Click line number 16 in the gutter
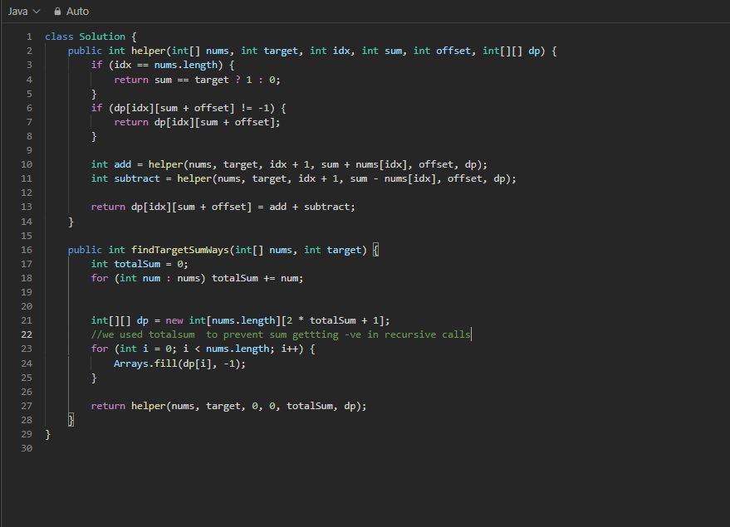Viewport: 730px width, 527px height. (x=27, y=250)
